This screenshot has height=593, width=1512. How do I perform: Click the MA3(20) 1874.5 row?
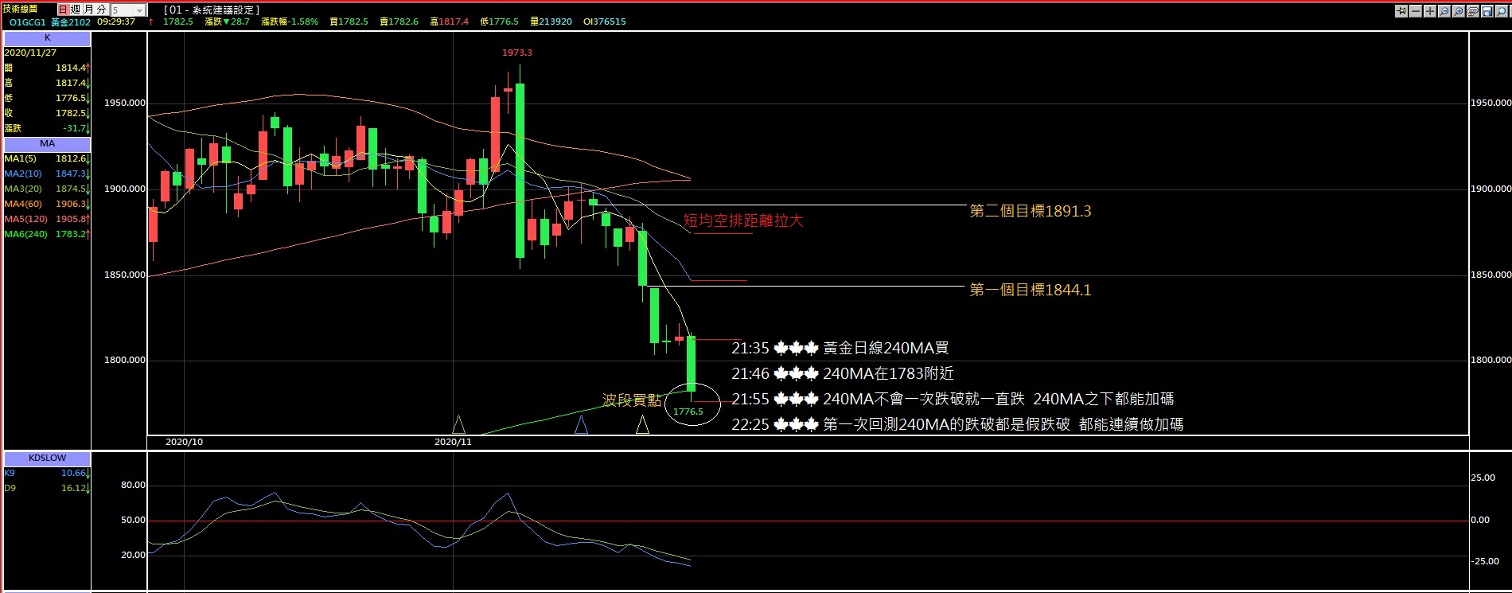click(48, 189)
